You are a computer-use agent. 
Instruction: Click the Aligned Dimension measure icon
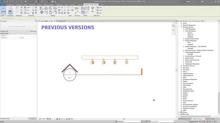click(x=76, y=8)
